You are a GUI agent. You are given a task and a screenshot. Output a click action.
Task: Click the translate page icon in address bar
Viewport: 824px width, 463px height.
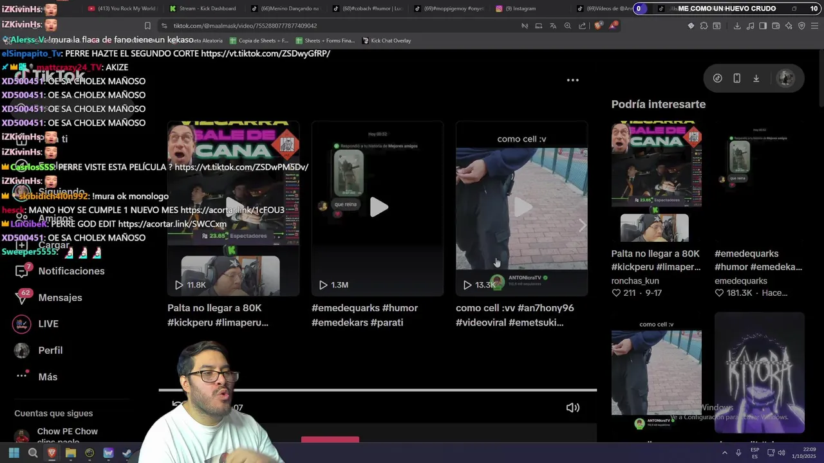(553, 26)
